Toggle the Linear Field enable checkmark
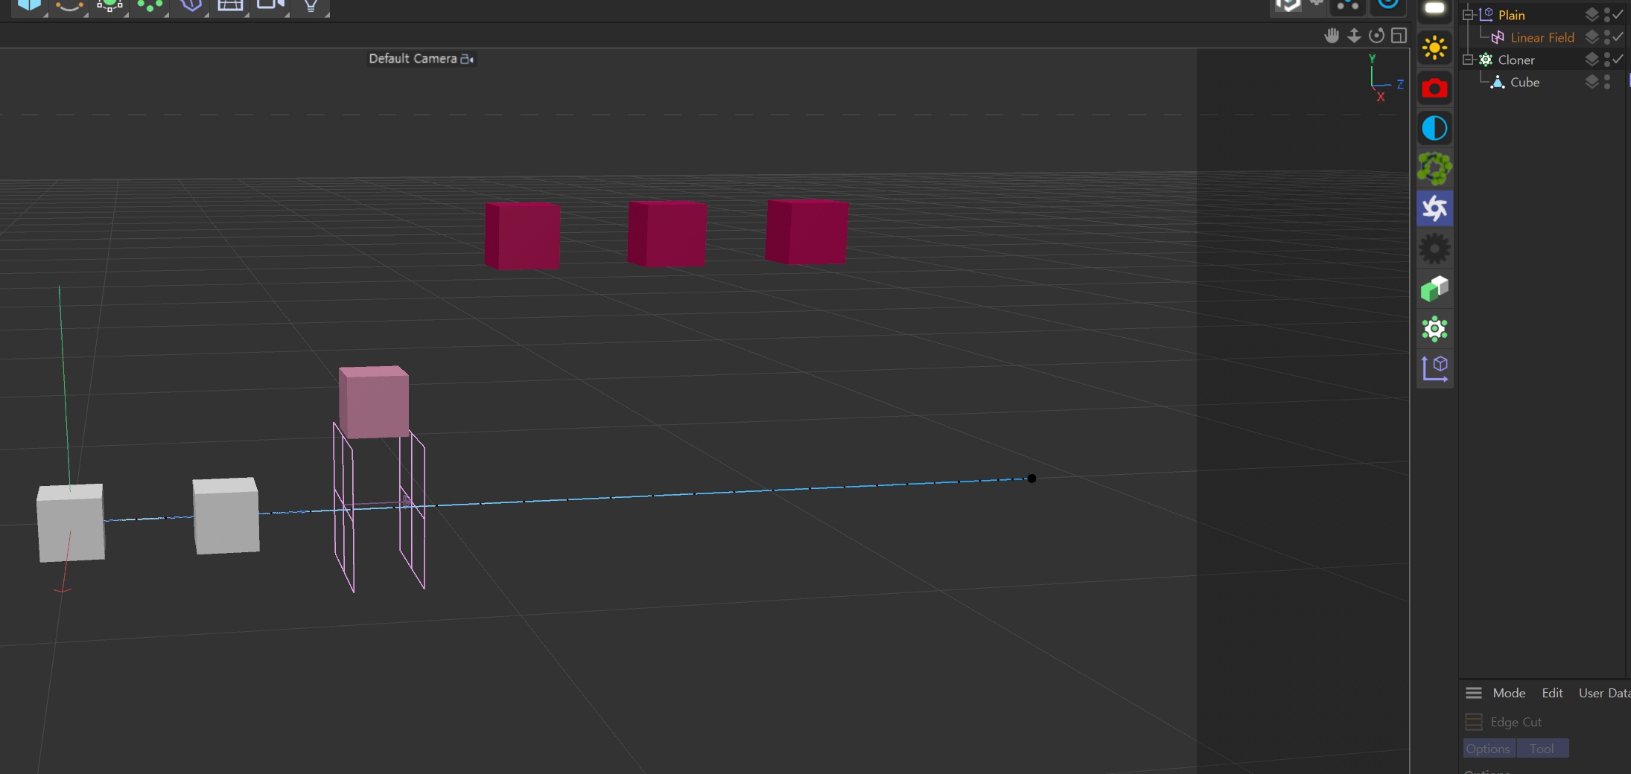The width and height of the screenshot is (1631, 774). pos(1618,36)
